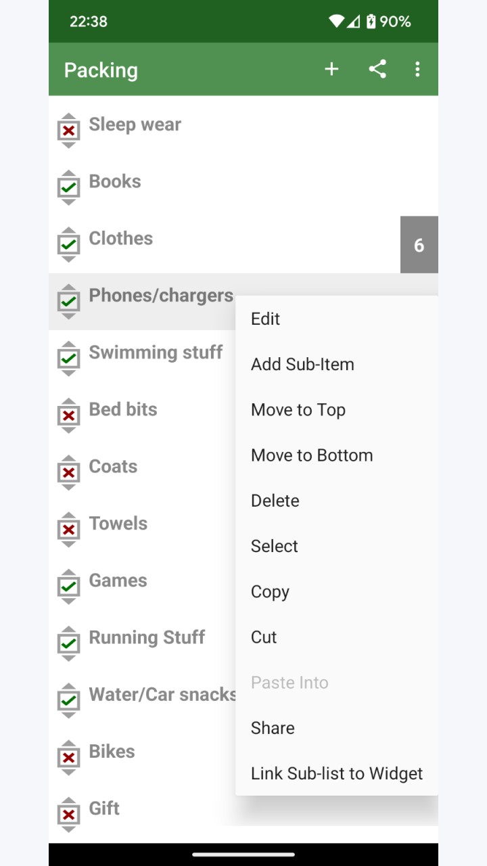
Task: Uncheck the Games checkbox
Action: point(68,587)
